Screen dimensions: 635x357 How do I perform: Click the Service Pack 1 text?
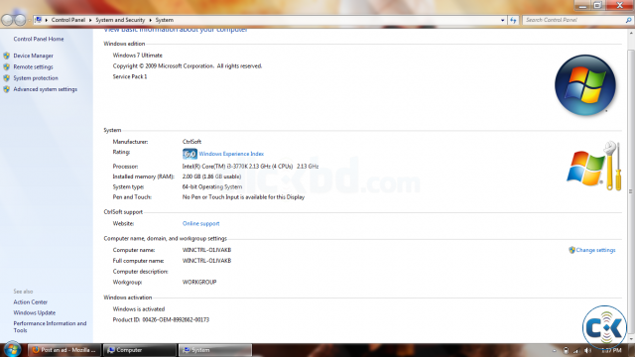[x=130, y=76]
